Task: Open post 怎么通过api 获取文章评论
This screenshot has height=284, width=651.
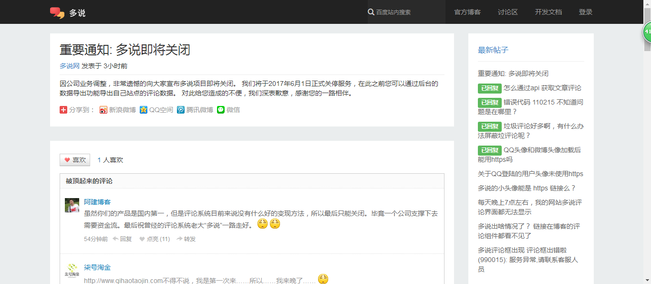Action: click(x=542, y=88)
